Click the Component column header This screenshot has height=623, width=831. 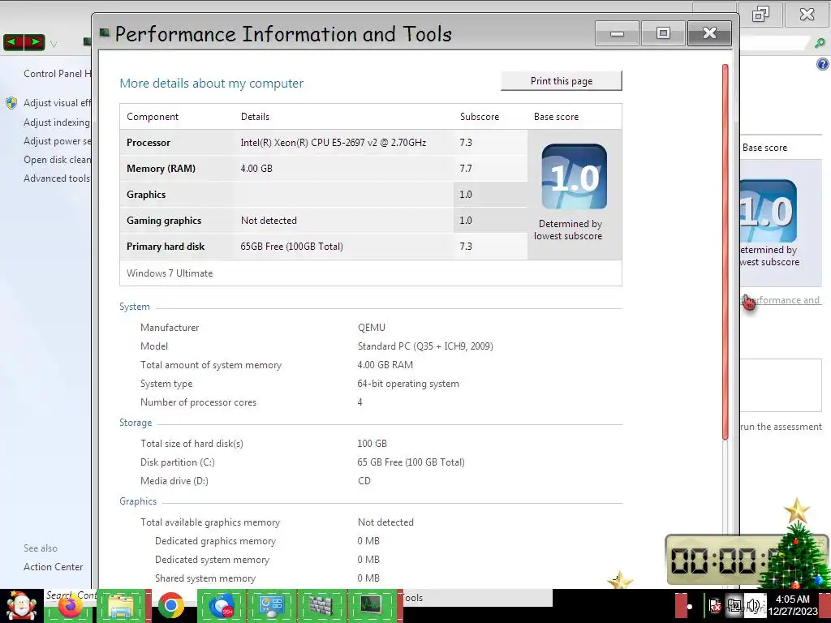(x=152, y=117)
